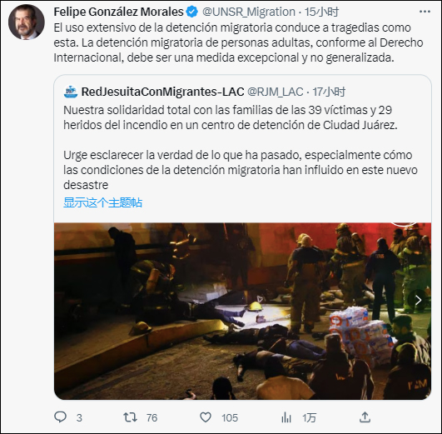This screenshot has height=434, width=442.
Task: Retweet this post via retweet icon
Action: pyautogui.click(x=130, y=417)
